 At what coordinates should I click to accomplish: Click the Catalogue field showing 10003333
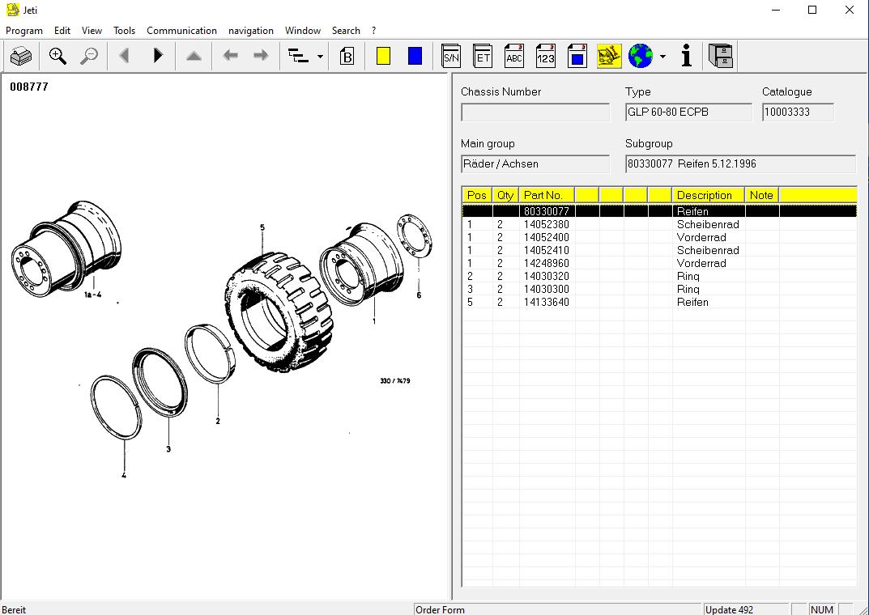click(x=798, y=112)
